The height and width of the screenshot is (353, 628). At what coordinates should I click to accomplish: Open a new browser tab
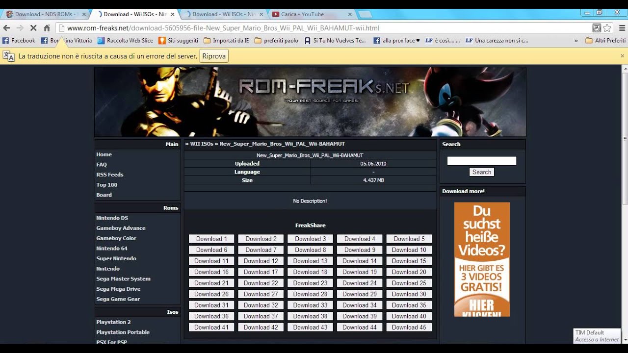(365, 14)
